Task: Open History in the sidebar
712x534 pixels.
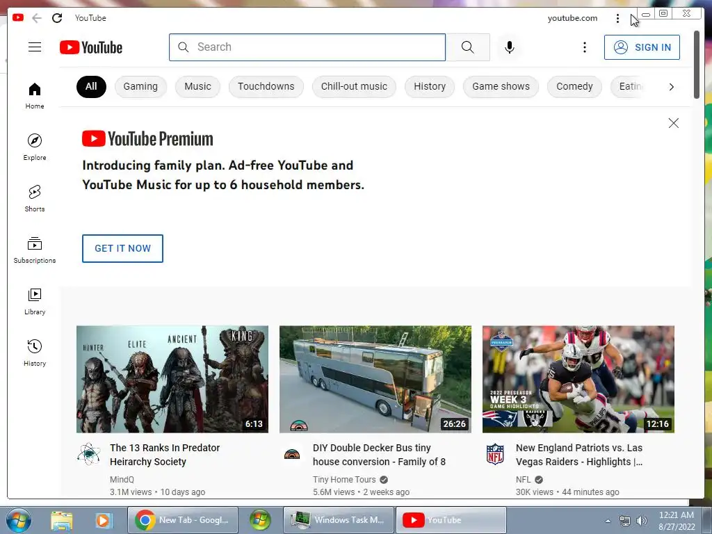Action: (x=35, y=353)
